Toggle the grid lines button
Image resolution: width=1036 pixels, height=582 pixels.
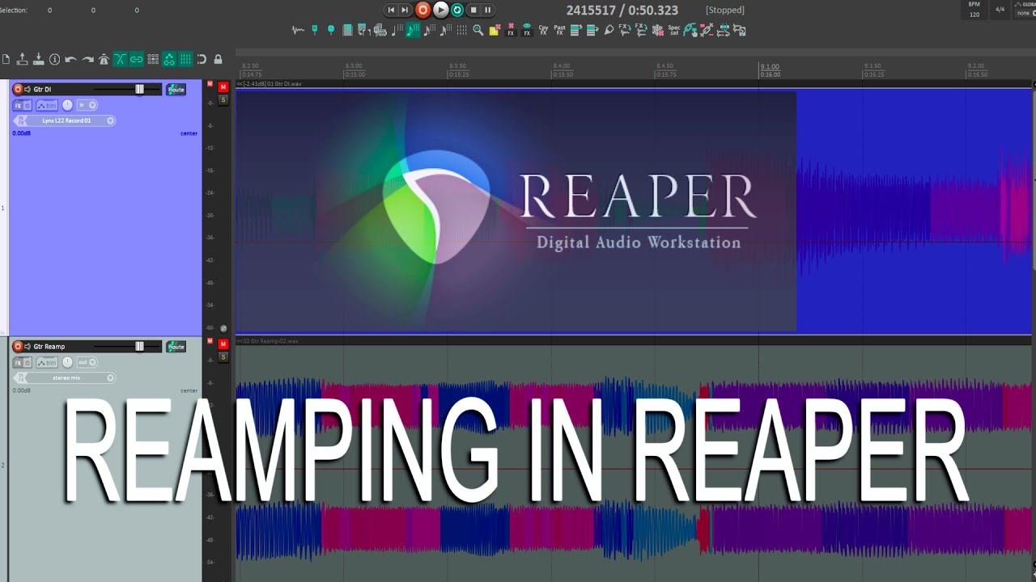(185, 59)
